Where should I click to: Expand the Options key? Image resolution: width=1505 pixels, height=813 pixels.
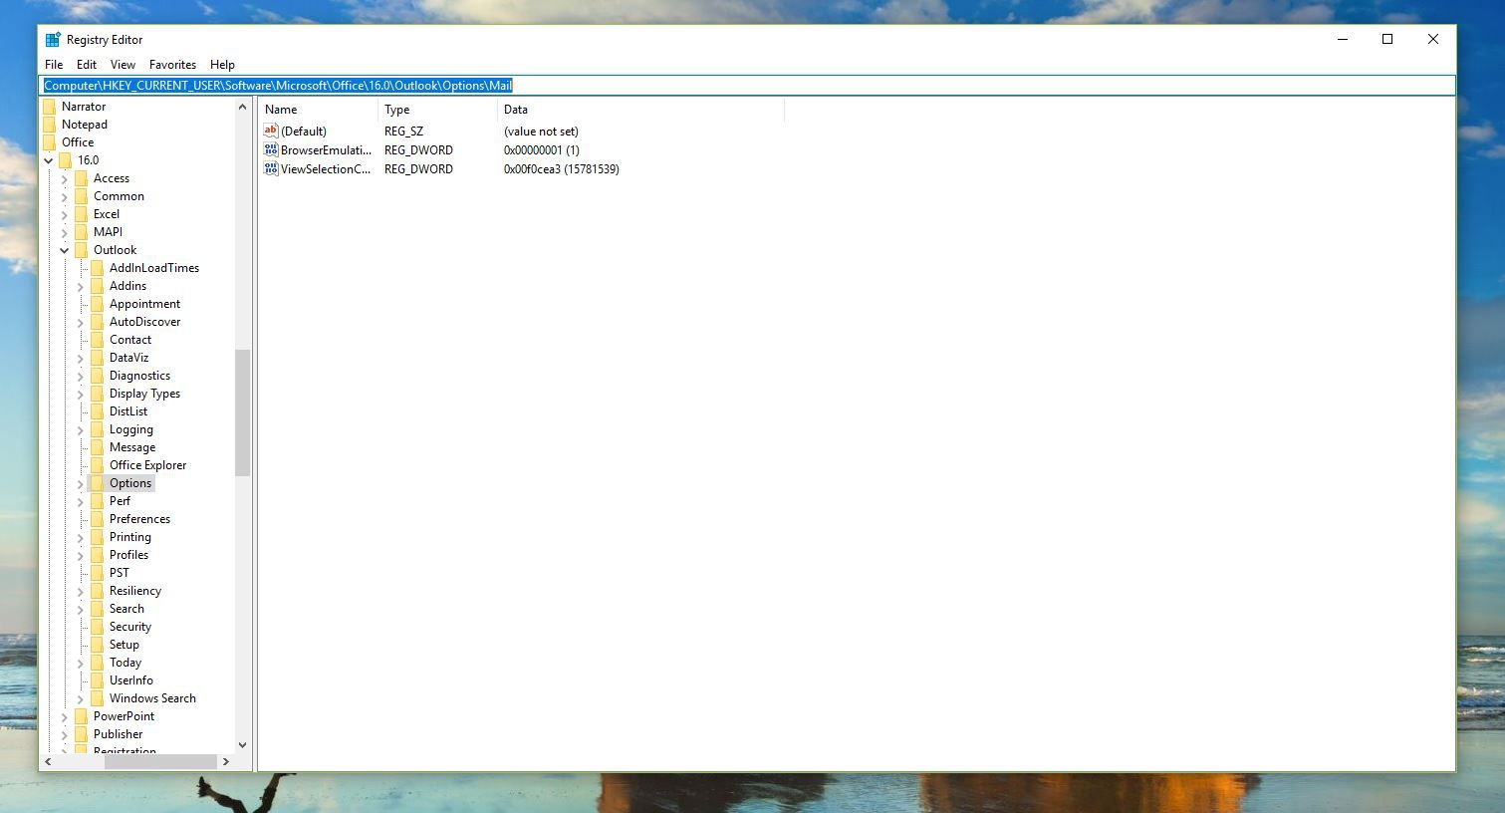81,483
